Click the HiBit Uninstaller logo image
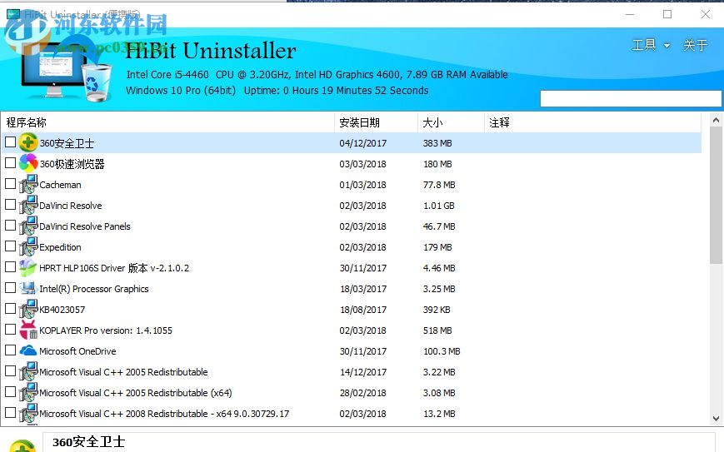Screen dimensions: 724x452 click(x=67, y=69)
